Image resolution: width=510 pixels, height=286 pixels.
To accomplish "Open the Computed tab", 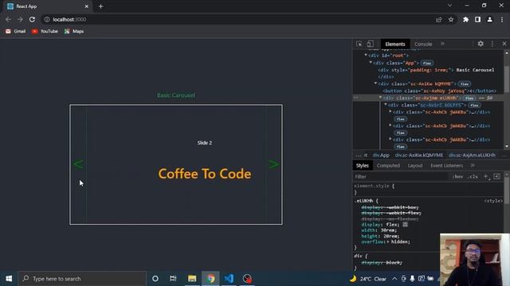I will click(x=388, y=165).
